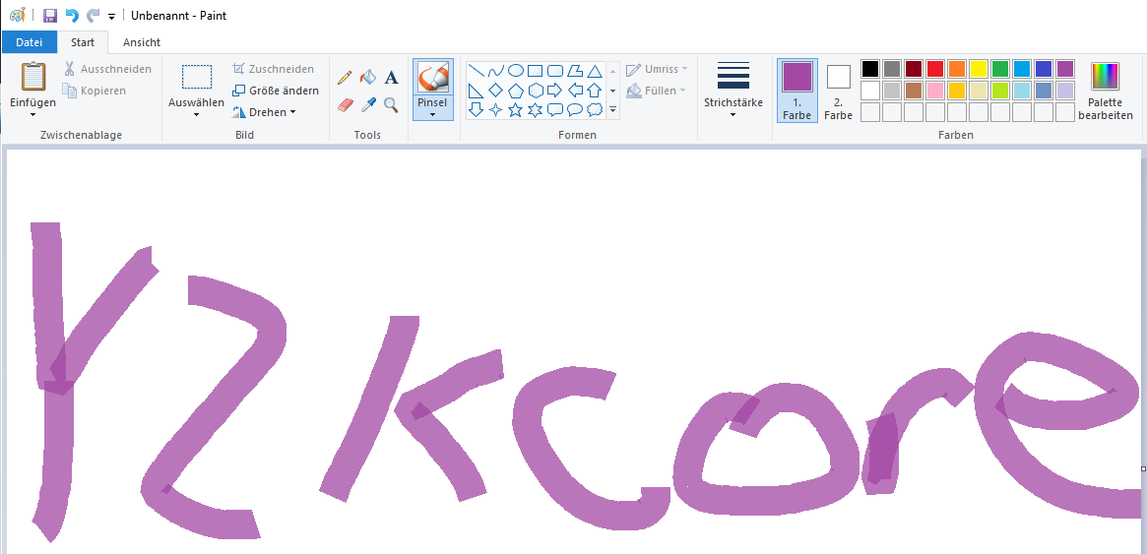Select the Text tool (A icon)

(x=391, y=78)
